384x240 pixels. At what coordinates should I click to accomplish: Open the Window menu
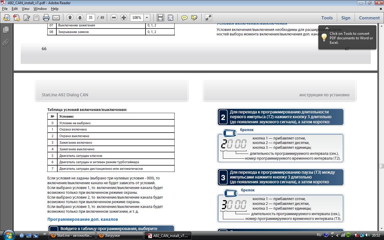tap(40, 9)
